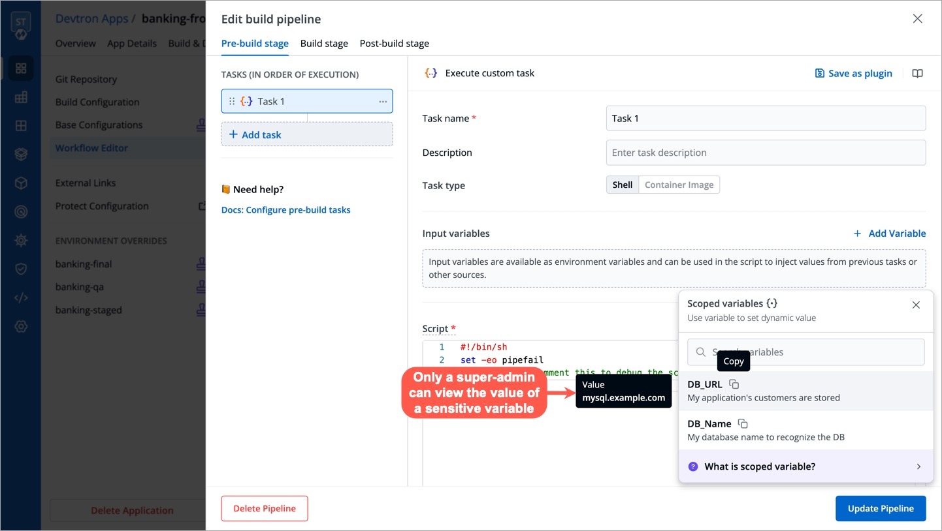Copy the DB_Name variable name
Viewport: 942px width, 531px height.
742,423
